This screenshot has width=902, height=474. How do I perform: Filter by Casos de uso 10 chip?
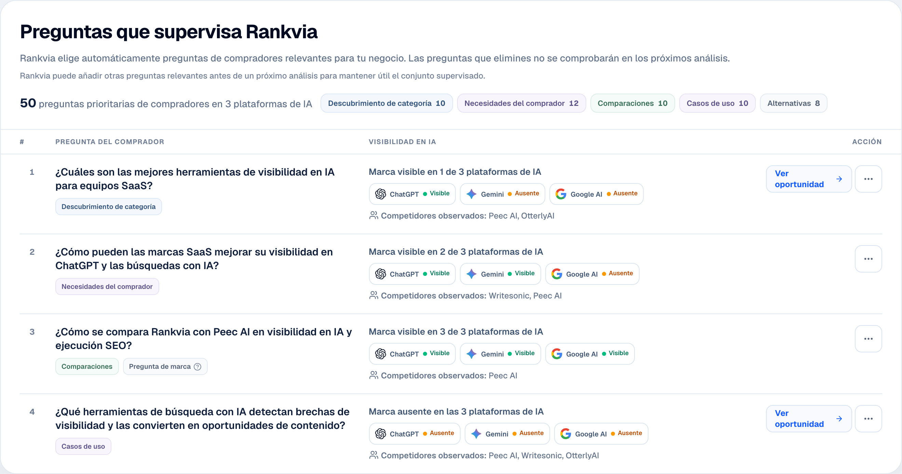(x=717, y=103)
